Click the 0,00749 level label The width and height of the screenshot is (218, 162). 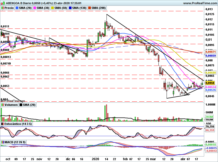(x=6, y=63)
